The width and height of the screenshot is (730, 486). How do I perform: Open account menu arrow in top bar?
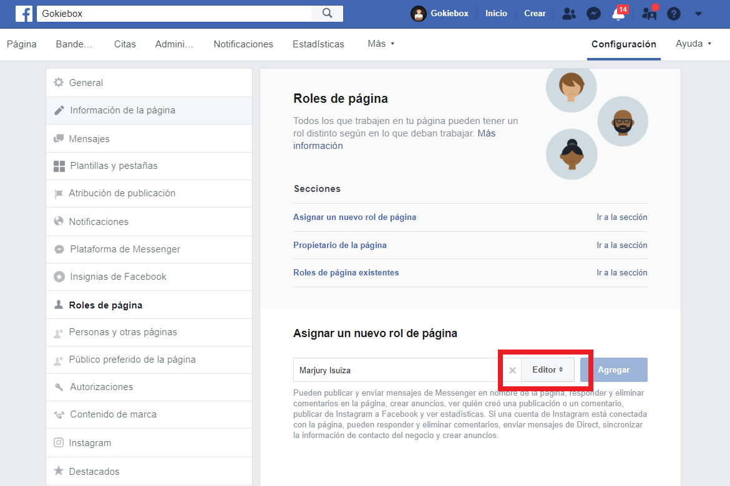698,14
